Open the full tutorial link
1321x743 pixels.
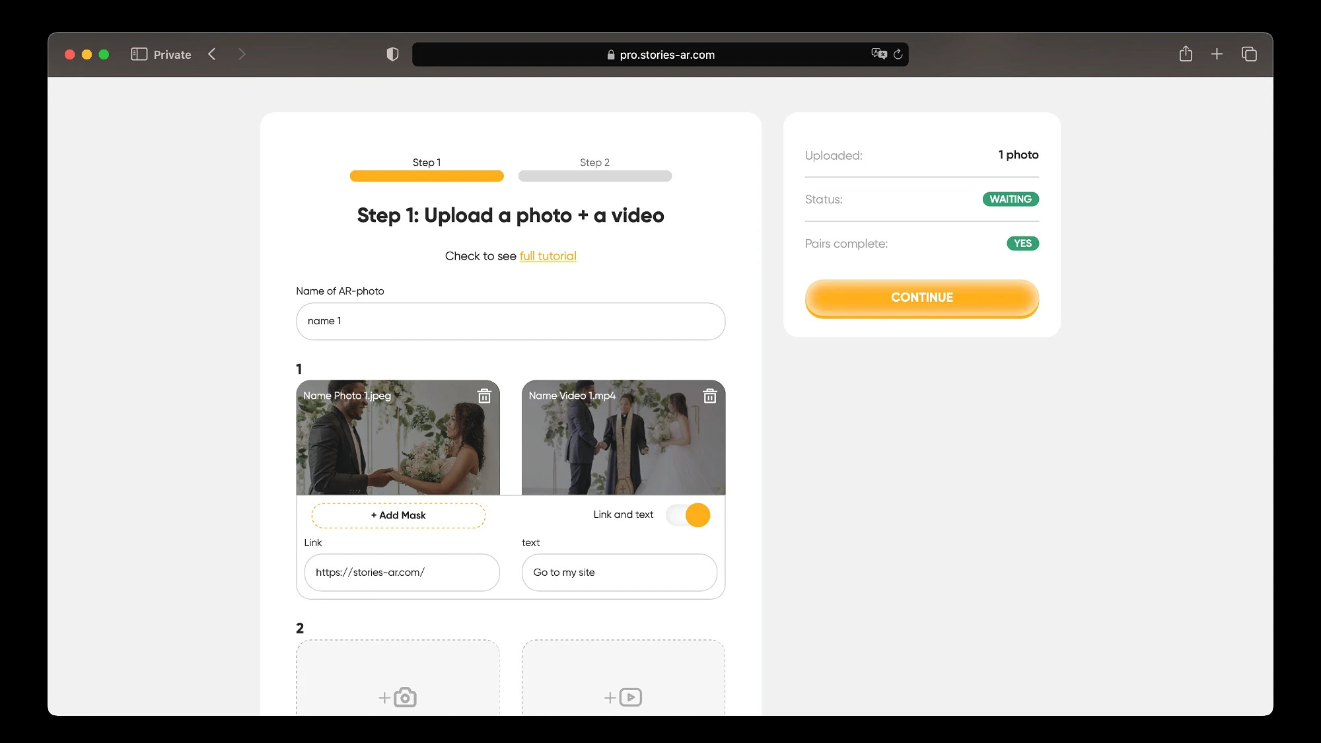[548, 256]
